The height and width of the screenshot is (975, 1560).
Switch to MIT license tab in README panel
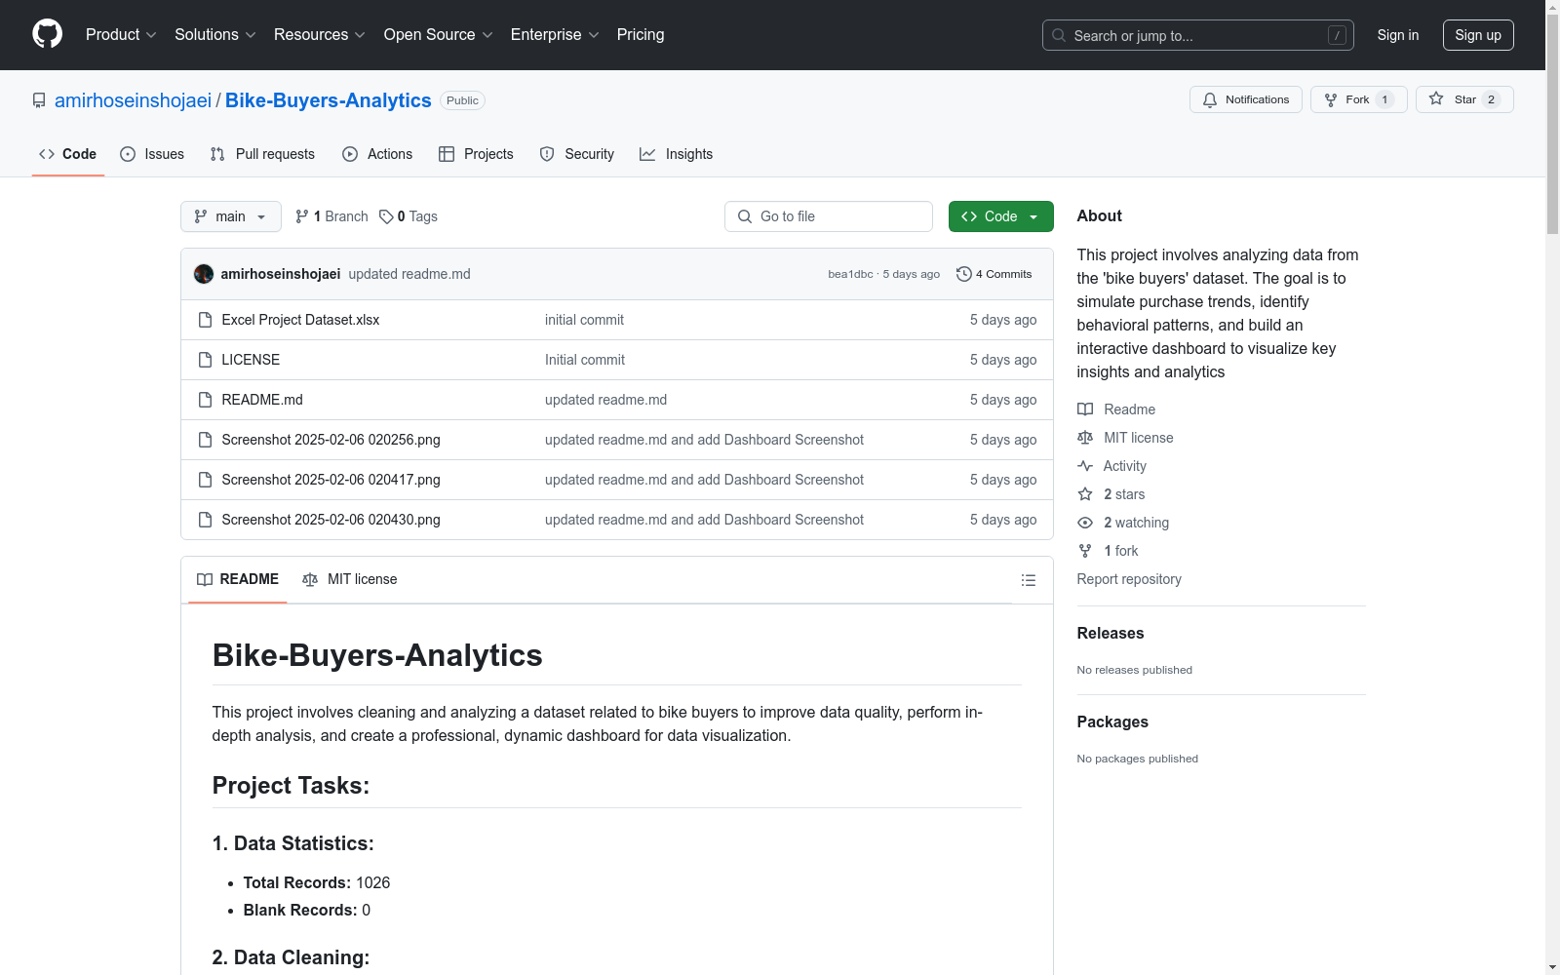click(350, 579)
